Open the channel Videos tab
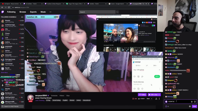 click(62, 96)
